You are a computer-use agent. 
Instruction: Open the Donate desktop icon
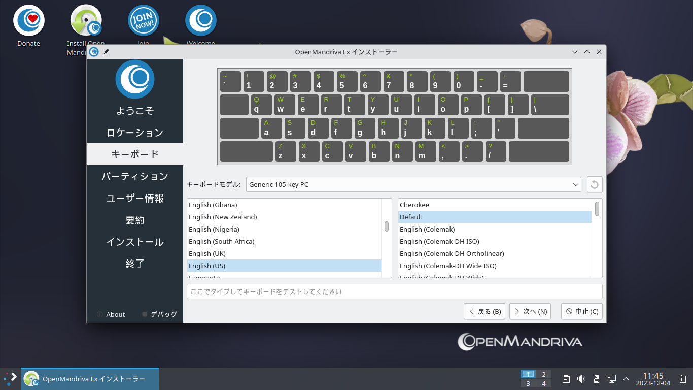[28, 20]
